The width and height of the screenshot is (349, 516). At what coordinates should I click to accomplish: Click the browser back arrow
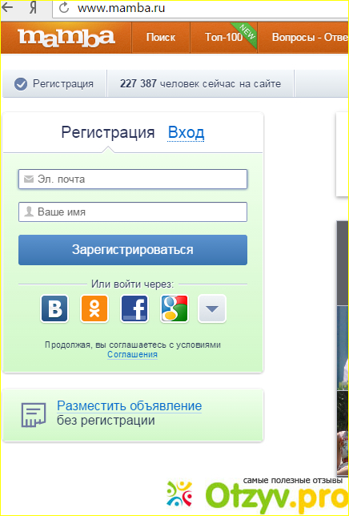(x=6, y=7)
